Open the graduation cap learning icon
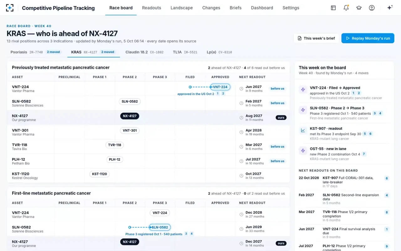The height and width of the screenshot is (251, 401). coord(359,8)
